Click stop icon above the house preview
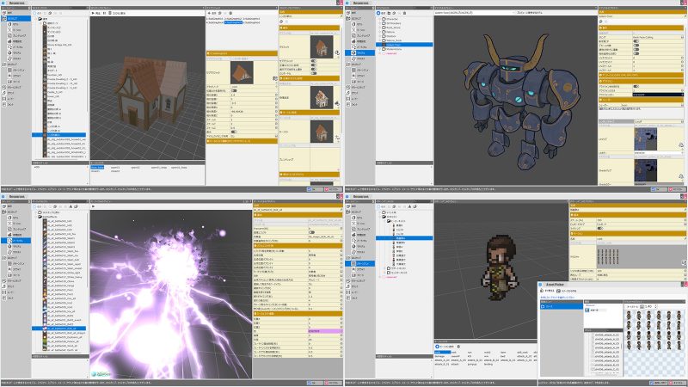 coord(103,15)
